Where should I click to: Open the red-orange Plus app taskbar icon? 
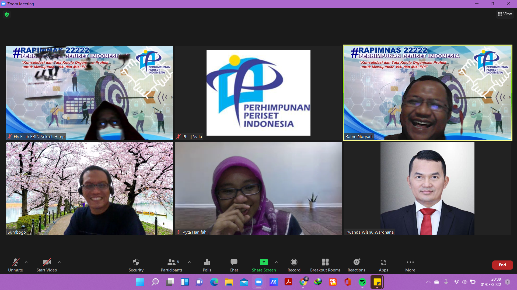(333, 282)
